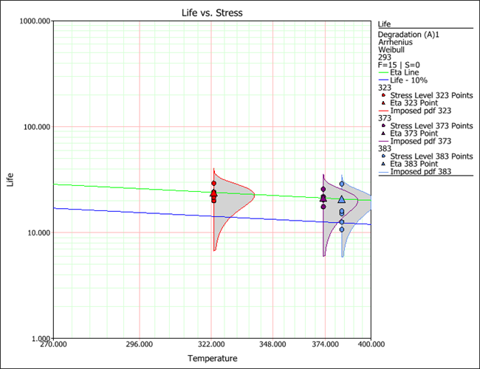
Task: Click 'Eta 383 Point' legend entry
Action: coord(416,164)
